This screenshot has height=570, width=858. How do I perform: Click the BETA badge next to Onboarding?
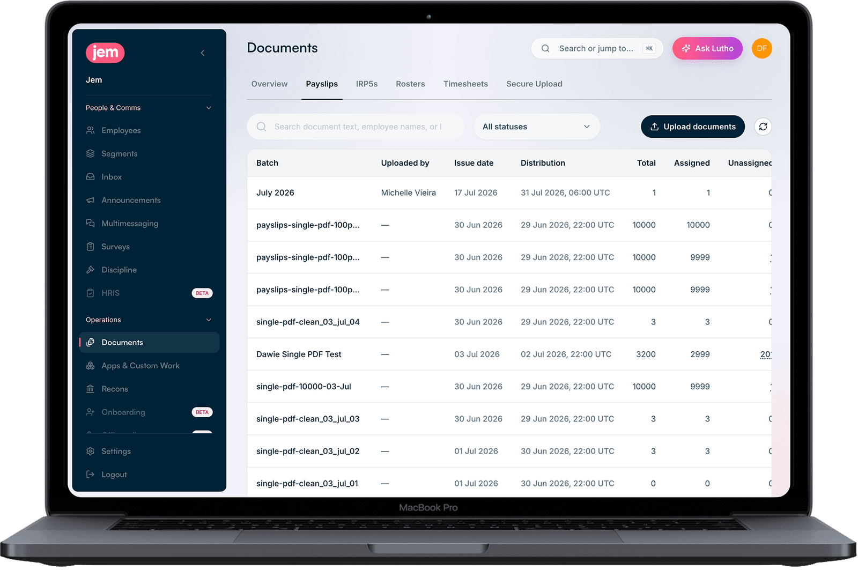coord(202,412)
